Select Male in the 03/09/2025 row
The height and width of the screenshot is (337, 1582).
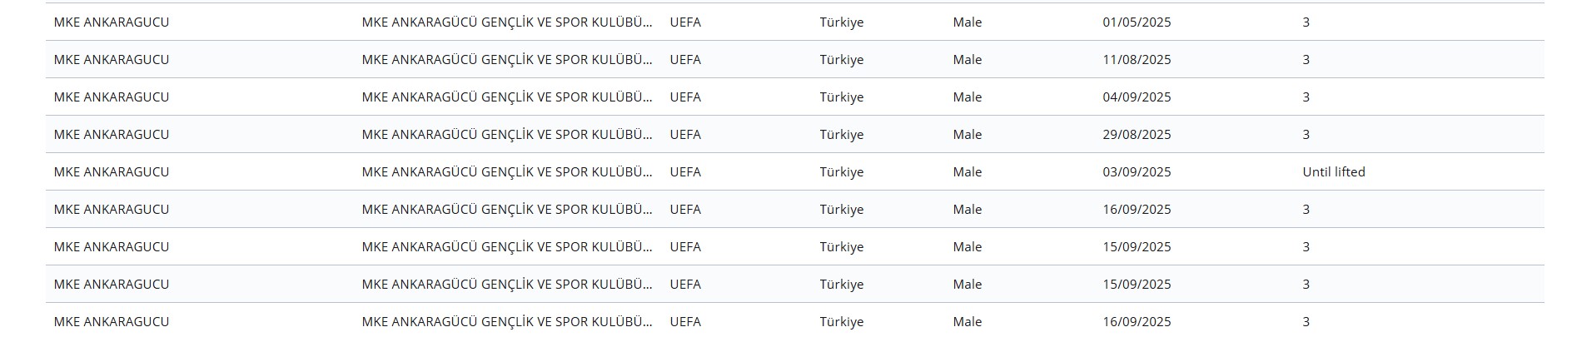click(968, 172)
